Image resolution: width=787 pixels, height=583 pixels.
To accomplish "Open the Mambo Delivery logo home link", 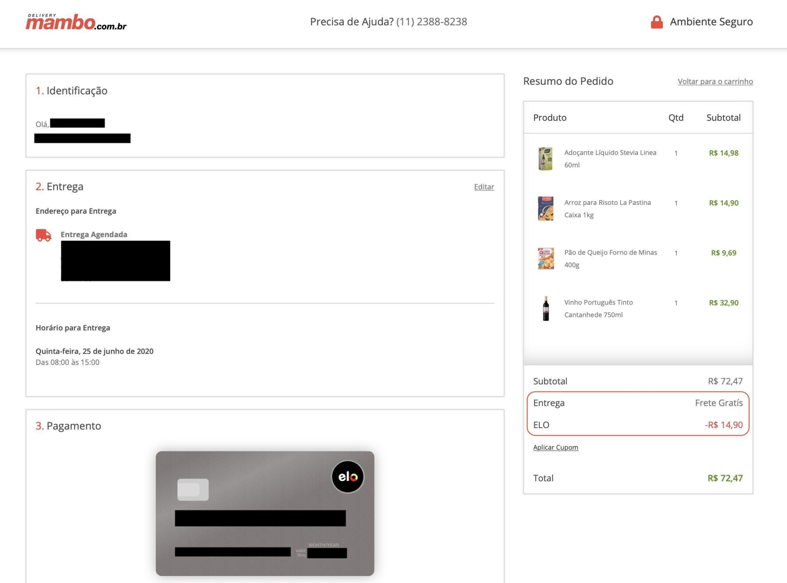I will pos(76,22).
